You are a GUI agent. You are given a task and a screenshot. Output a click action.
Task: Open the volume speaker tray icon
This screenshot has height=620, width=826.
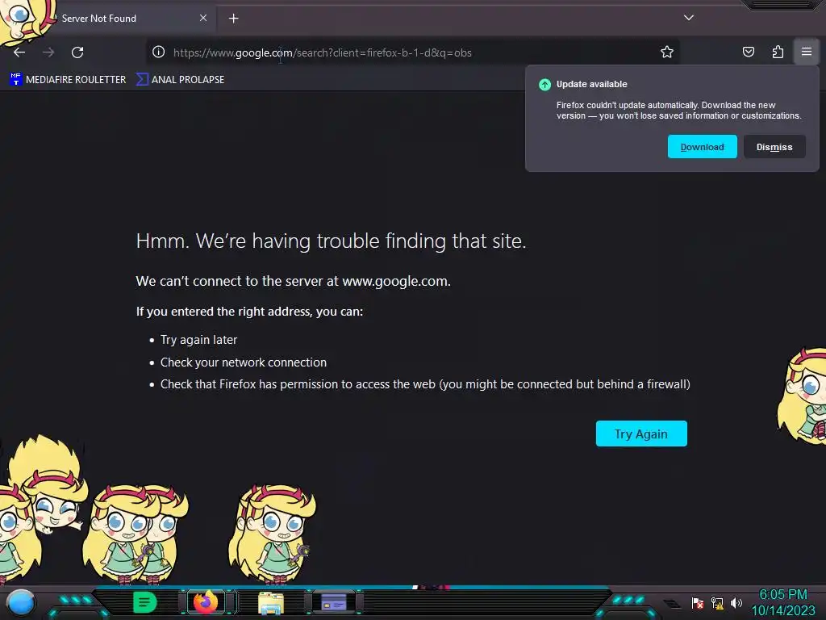[x=736, y=602]
